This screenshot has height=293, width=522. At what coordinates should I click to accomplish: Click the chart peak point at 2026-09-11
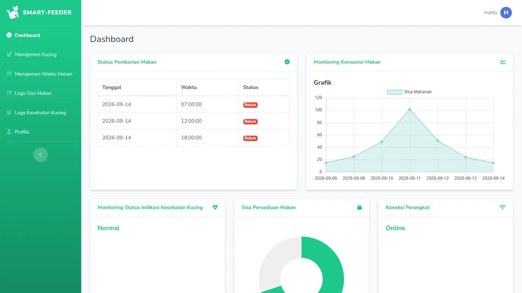(410, 109)
